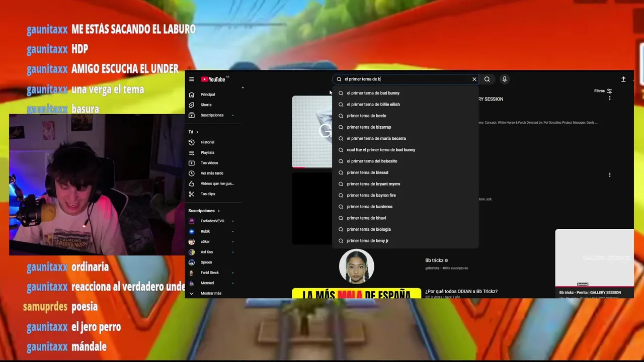Select suggestion "primer tema de bizarrap"
This screenshot has width=644, height=362.
click(x=405, y=127)
